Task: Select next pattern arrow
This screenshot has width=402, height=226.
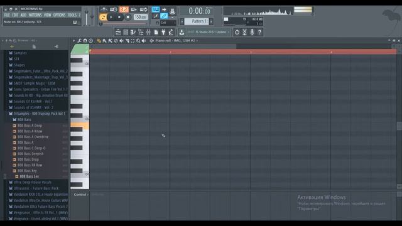Action: [x=212, y=21]
